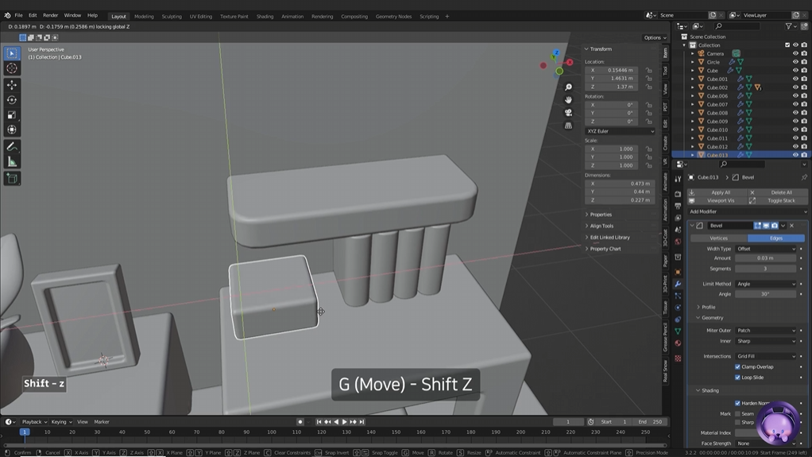Open the Modifier properties wrench tab
The height and width of the screenshot is (457, 812).
click(678, 284)
